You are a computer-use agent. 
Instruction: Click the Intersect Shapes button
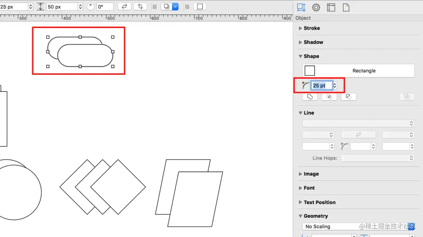(x=330, y=97)
